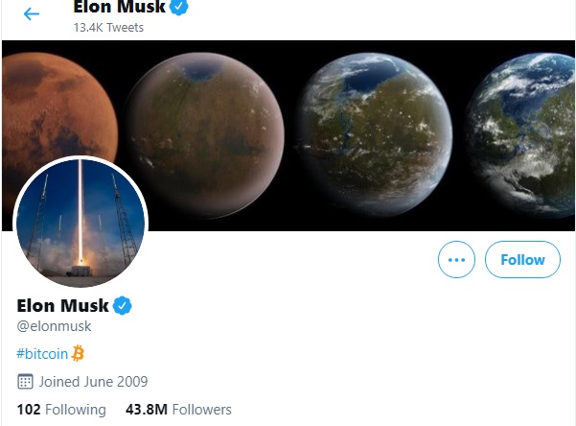The width and height of the screenshot is (576, 426).
Task: Click the half-terraformed brown planet in banner
Action: pos(206,135)
